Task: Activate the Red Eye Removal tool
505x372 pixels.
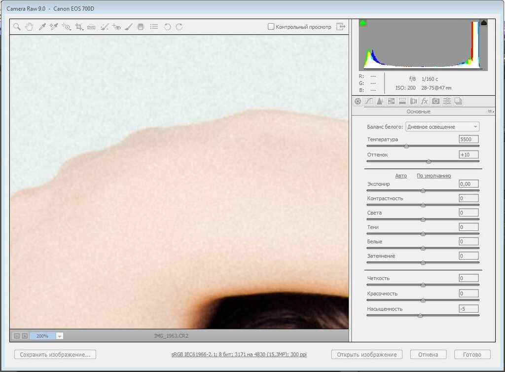Action: point(116,27)
